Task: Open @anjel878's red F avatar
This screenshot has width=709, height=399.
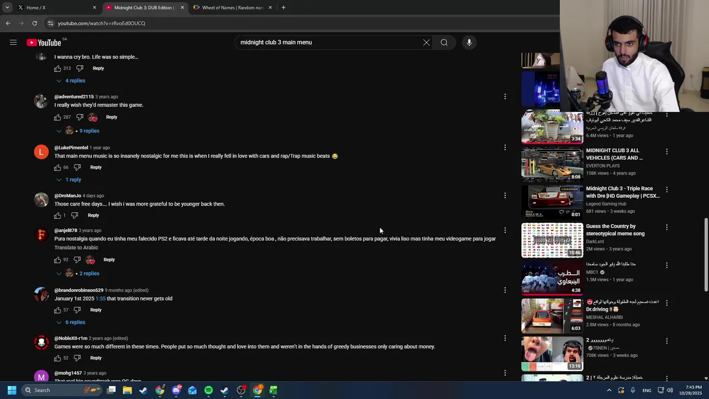Action: (42, 234)
